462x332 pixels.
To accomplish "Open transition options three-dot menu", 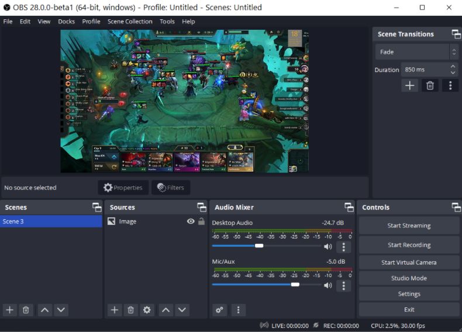I will tap(450, 85).
